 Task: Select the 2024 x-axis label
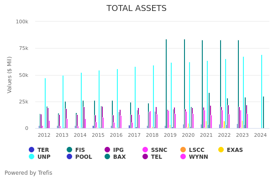(260, 135)
